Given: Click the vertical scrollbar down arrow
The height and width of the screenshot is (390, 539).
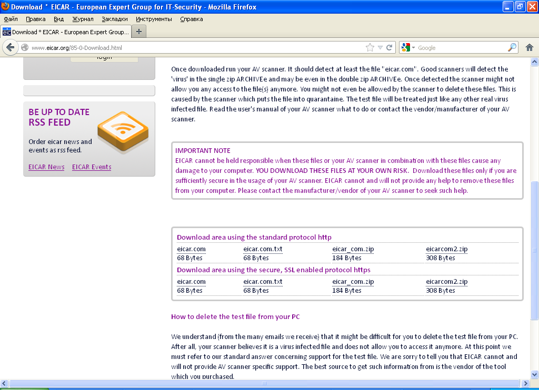Looking at the screenshot, I should 535,375.
